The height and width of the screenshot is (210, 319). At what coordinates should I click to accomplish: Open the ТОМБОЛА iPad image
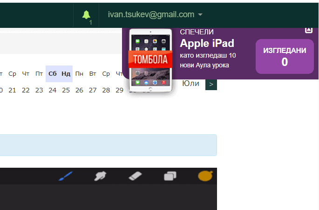click(x=150, y=60)
